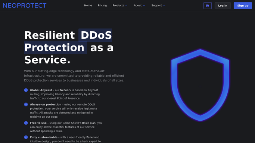
Task: Follow the Network link in Global Anycast
Action: pos(66,90)
